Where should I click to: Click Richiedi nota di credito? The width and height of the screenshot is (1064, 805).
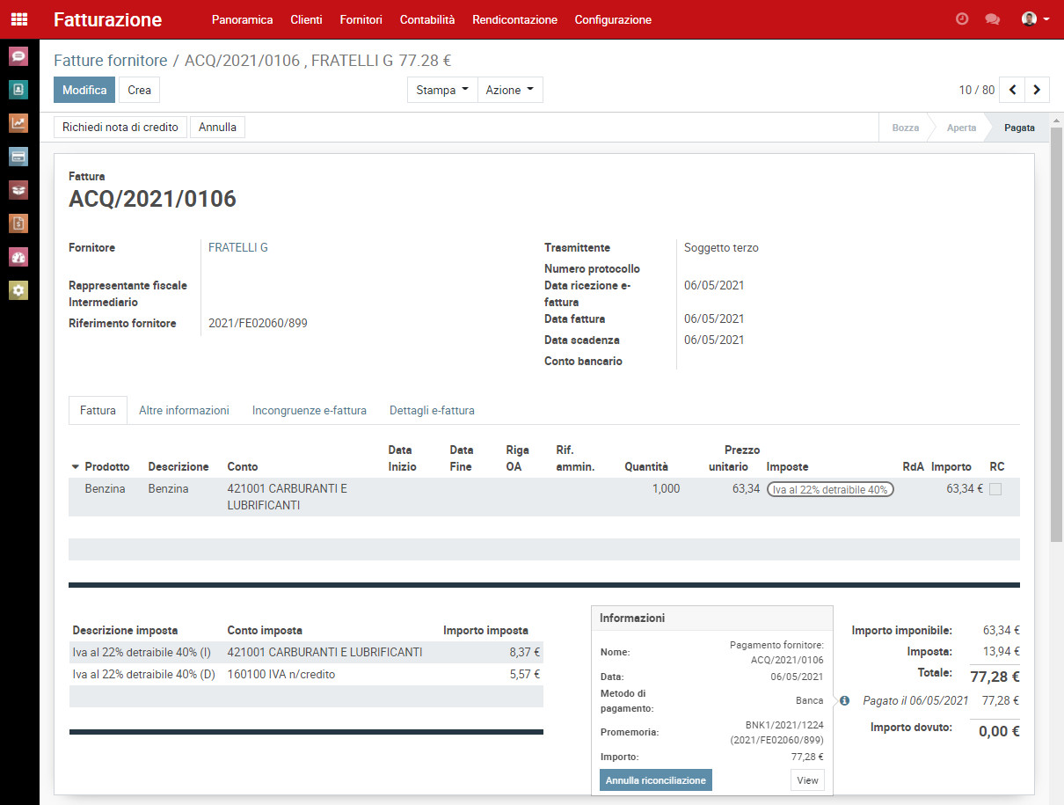120,127
